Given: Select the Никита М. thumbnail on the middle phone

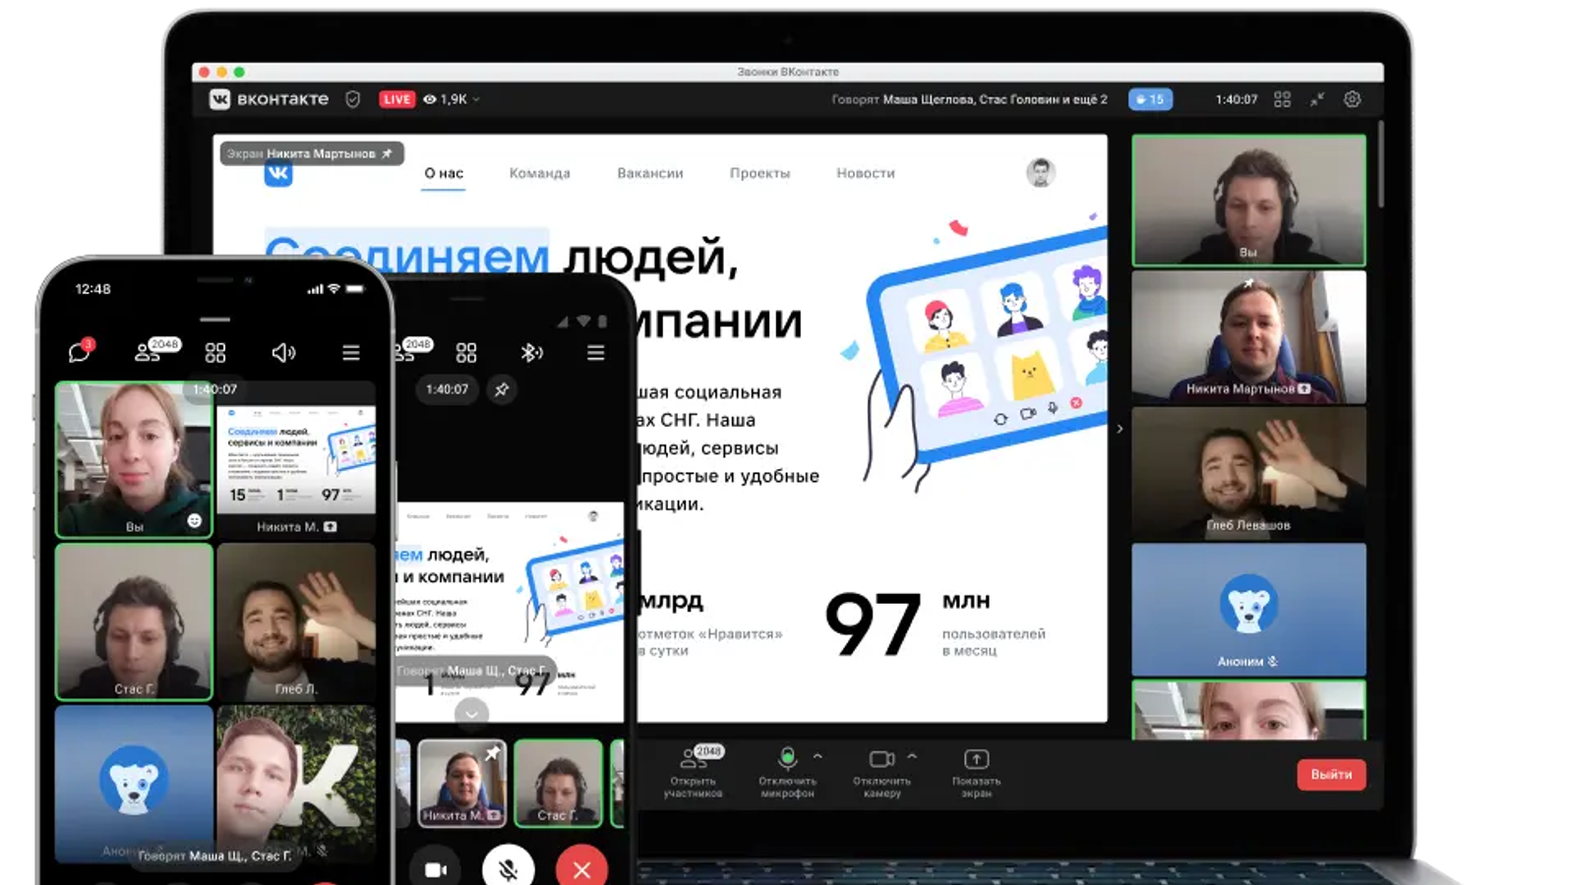Looking at the screenshot, I should pyautogui.click(x=461, y=783).
